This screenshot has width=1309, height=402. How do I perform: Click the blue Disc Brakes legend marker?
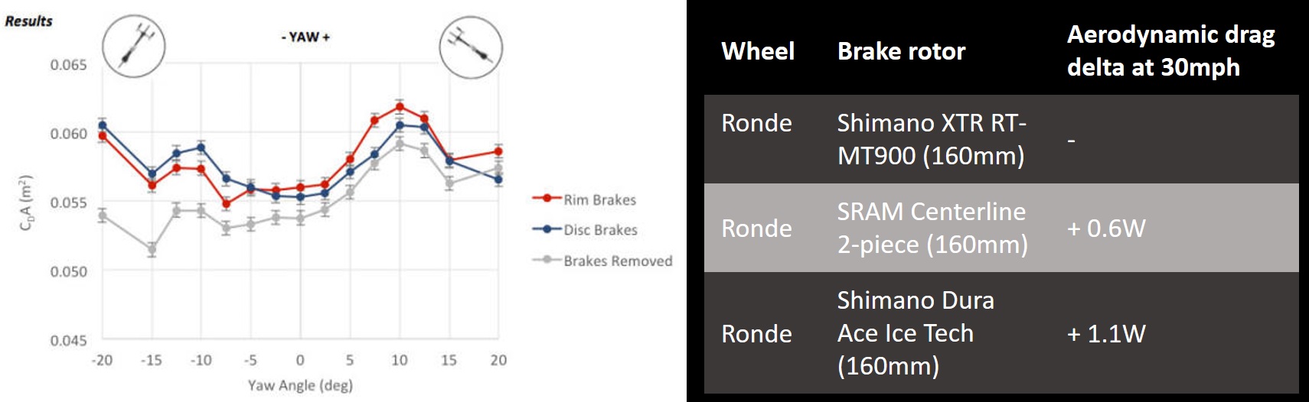click(547, 229)
